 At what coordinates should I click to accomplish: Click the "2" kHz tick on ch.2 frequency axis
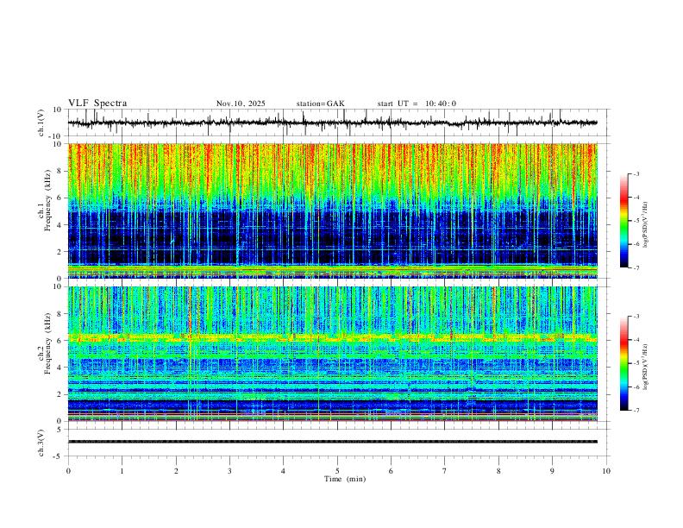tap(60, 394)
